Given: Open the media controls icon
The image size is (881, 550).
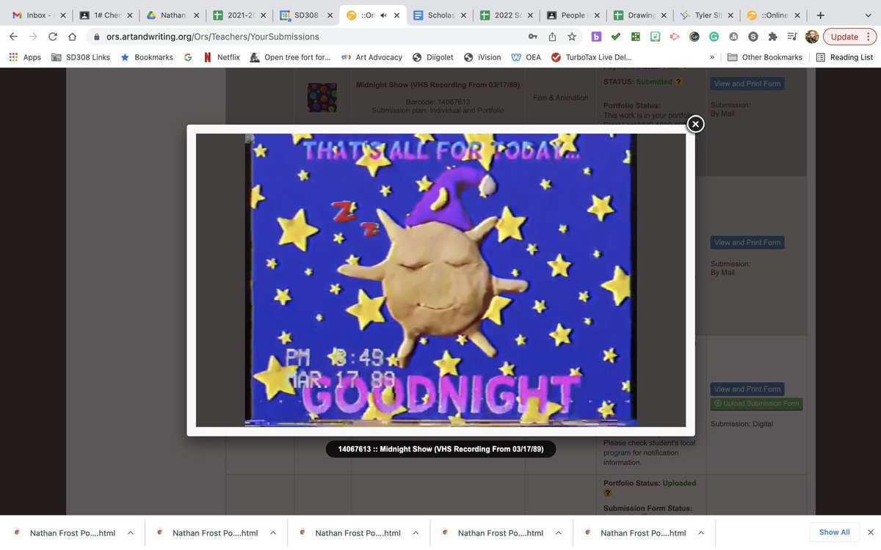Looking at the screenshot, I should [791, 37].
